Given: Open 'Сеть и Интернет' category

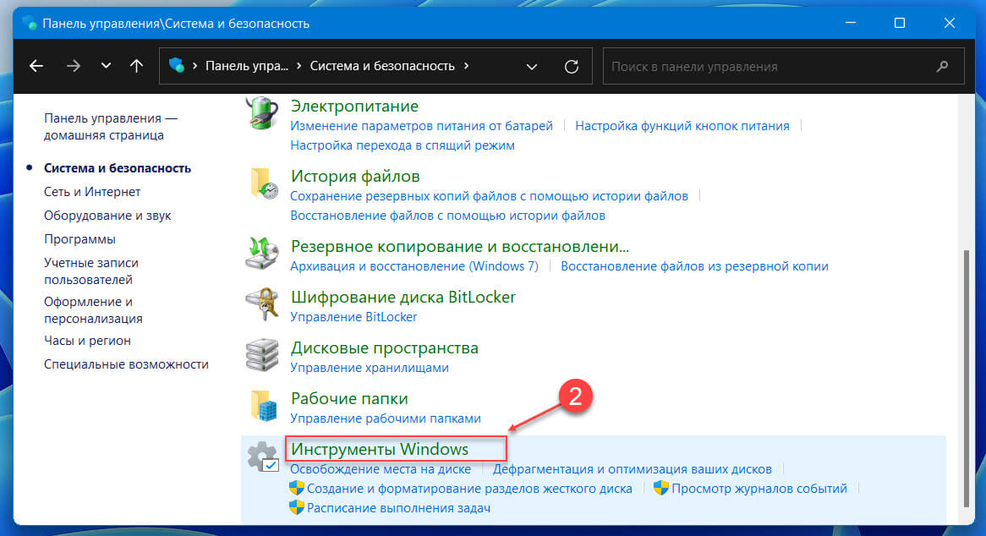Looking at the screenshot, I should 92,192.
